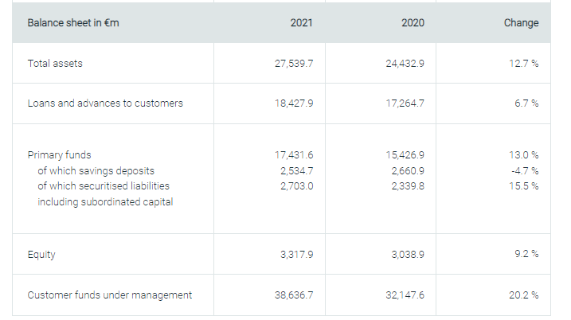This screenshot has height=320, width=571.
Task: Select securitised liabilities 2020 value 2,339.8
Action: (408, 185)
